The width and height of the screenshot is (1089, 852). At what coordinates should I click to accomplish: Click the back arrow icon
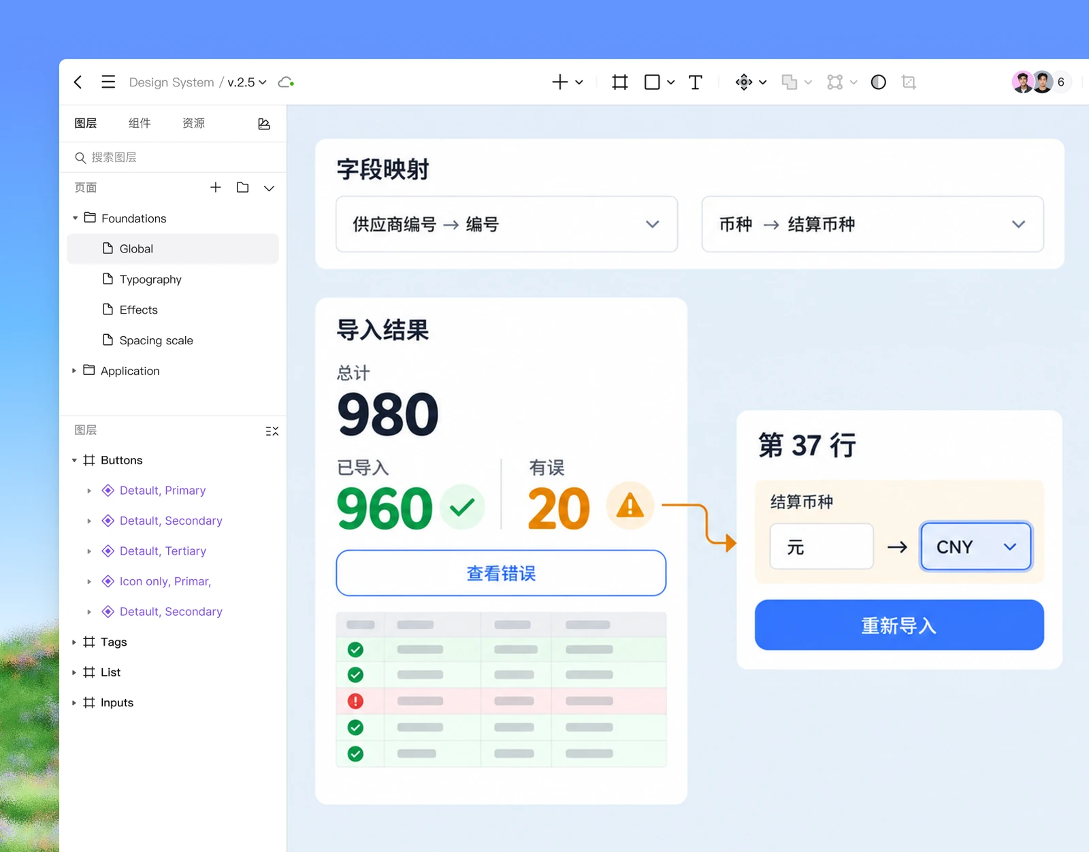pyautogui.click(x=78, y=82)
